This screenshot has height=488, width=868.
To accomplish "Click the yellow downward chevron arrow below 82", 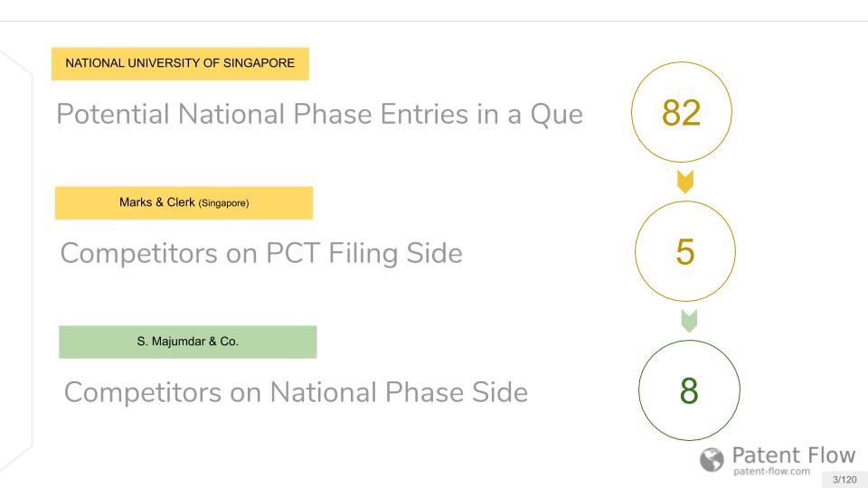I will (685, 182).
